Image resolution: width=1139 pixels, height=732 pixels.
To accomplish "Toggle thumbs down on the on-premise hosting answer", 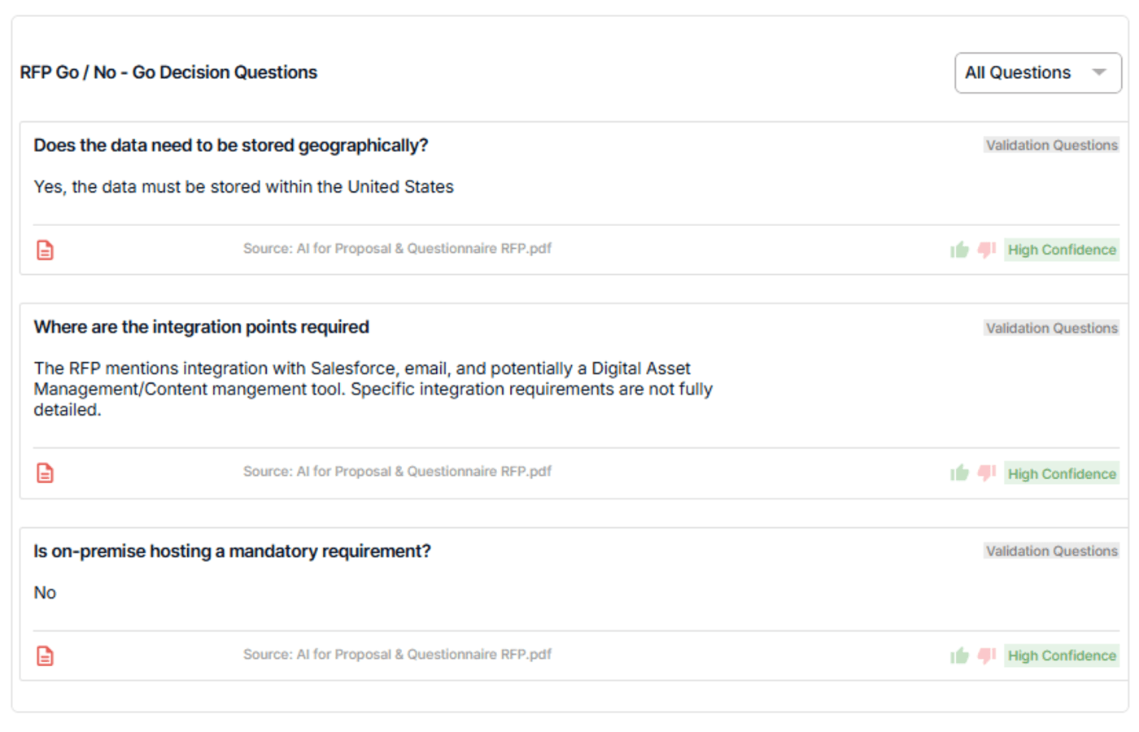I will (x=986, y=656).
